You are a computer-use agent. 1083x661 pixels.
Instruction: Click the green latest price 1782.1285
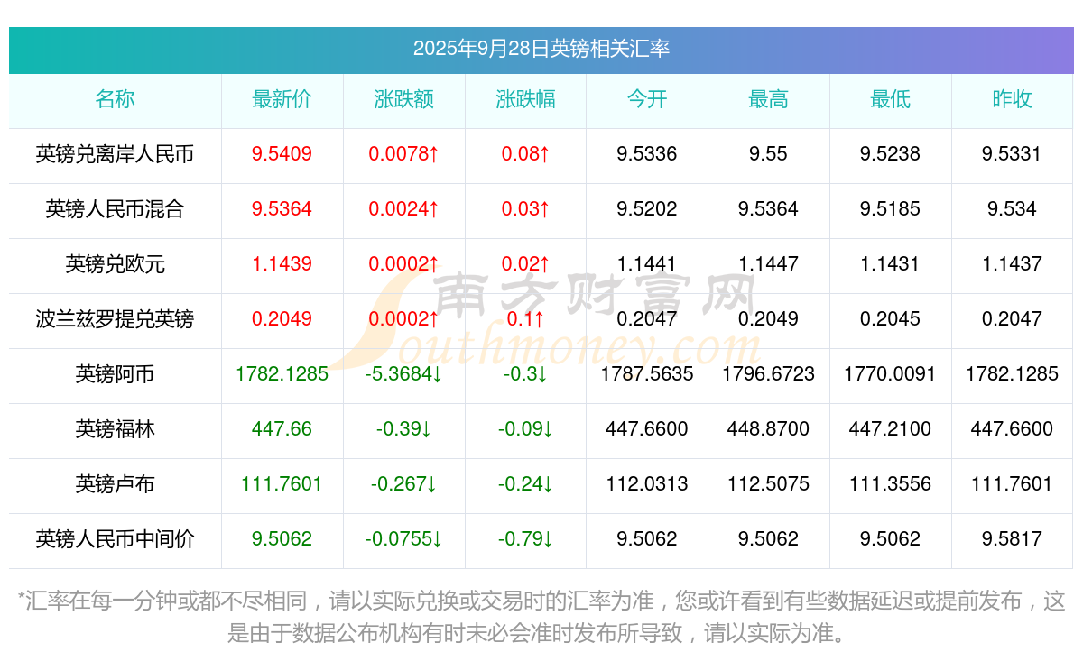[x=282, y=374]
